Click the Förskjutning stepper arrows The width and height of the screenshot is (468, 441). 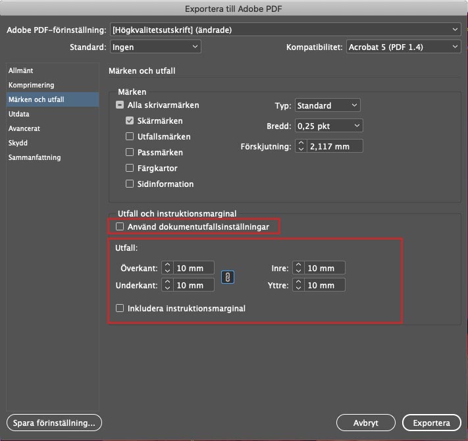pyautogui.click(x=301, y=146)
